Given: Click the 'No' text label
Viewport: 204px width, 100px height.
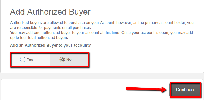Looking at the screenshot, I should [x=69, y=59].
